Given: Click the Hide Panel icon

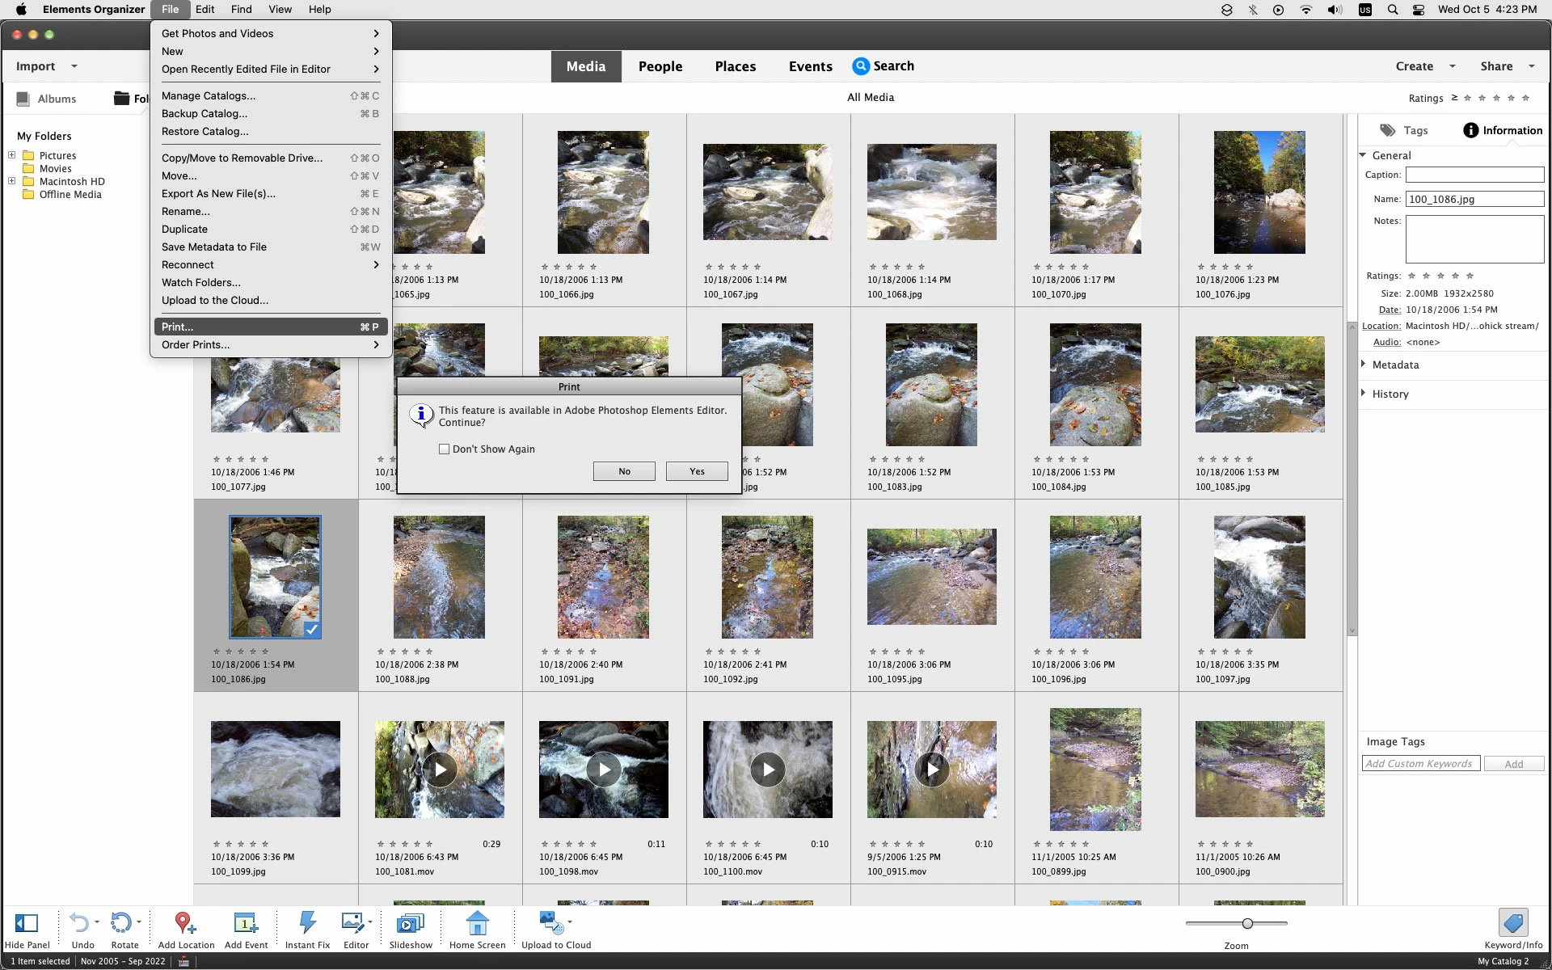Looking at the screenshot, I should (27, 923).
